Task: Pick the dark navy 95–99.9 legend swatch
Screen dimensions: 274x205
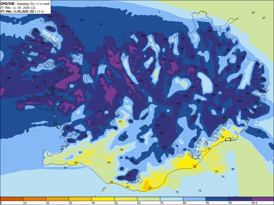Action: pos(240,199)
